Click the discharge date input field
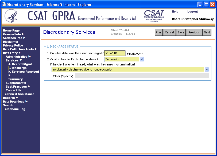Viewport: 217px width, 156px height. coord(115,53)
